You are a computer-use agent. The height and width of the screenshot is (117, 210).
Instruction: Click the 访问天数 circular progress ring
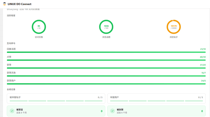pos(39,27)
